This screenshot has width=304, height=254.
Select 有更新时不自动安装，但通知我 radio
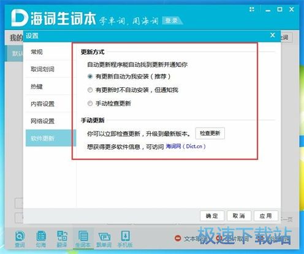[90, 90]
